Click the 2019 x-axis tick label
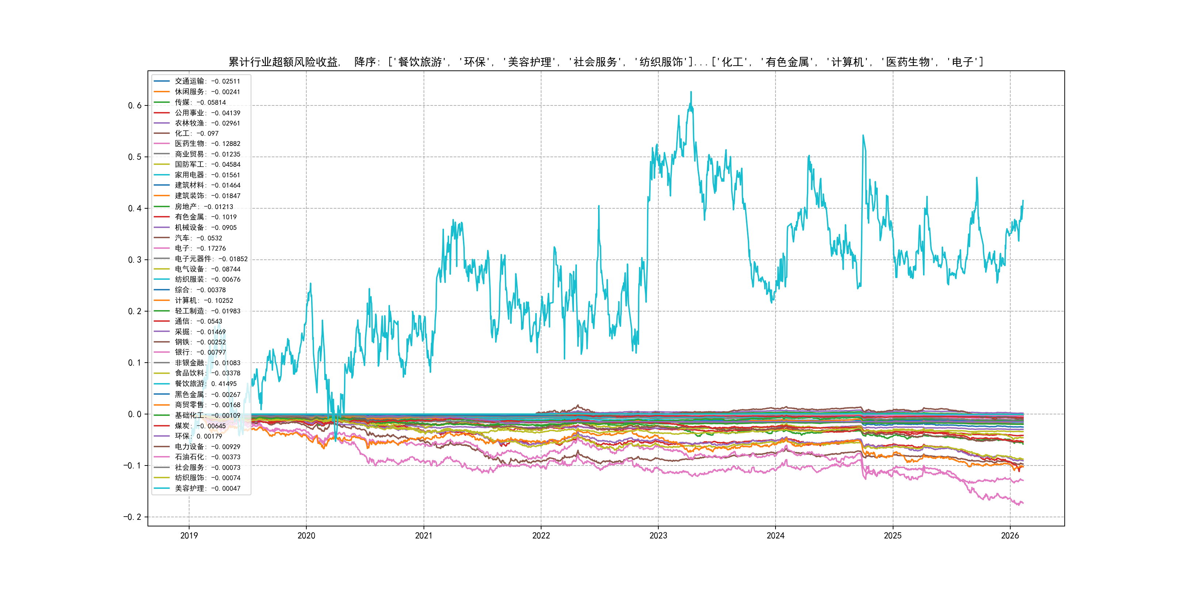1183x591 pixels. (x=189, y=536)
